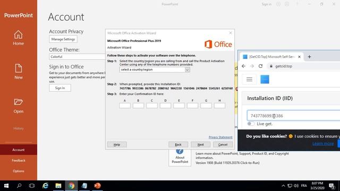The width and height of the screenshot is (340, 191).
Task: Open the Open page in sidebar
Action: point(19,106)
